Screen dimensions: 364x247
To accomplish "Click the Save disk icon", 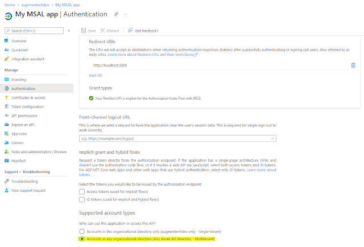I will (x=84, y=30).
